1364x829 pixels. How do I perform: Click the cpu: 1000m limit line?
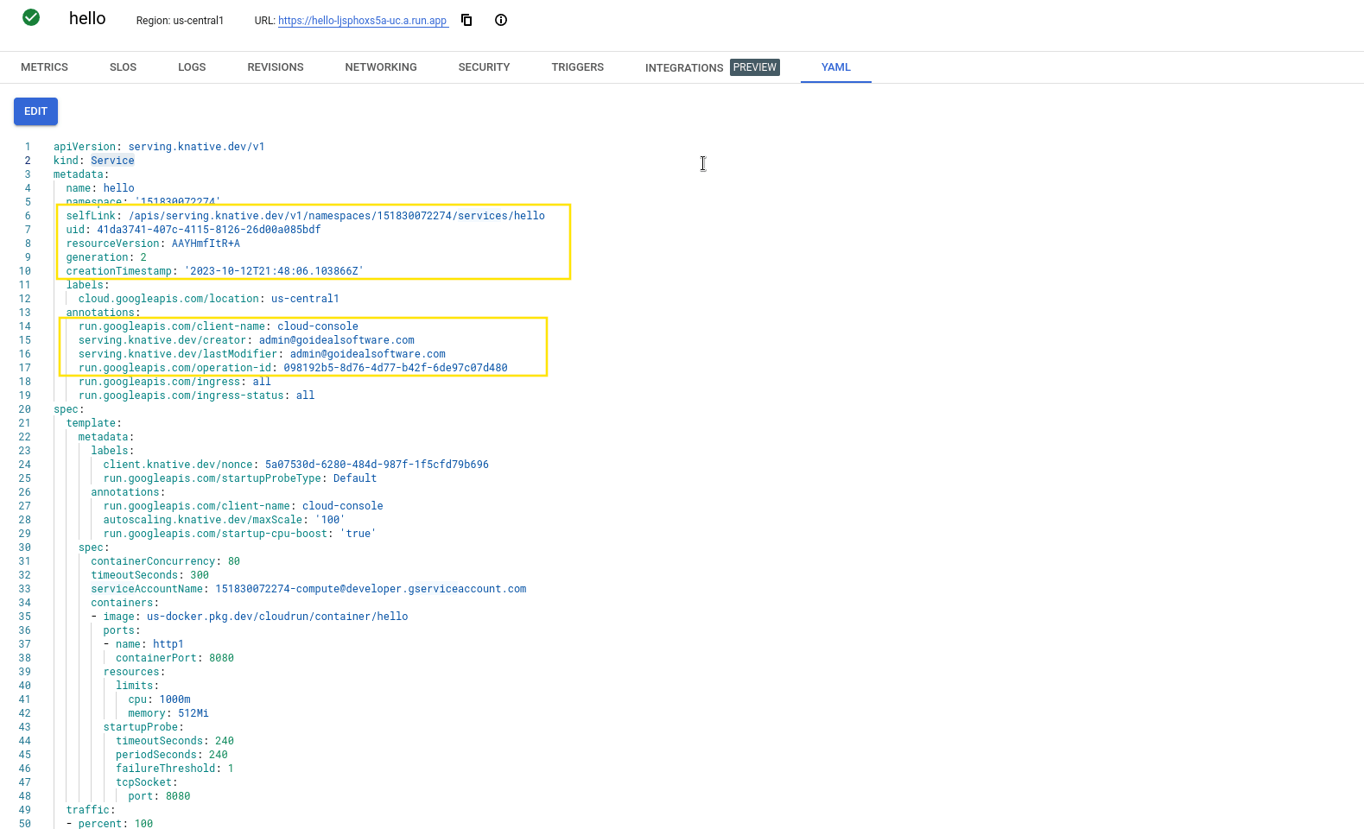coord(160,699)
